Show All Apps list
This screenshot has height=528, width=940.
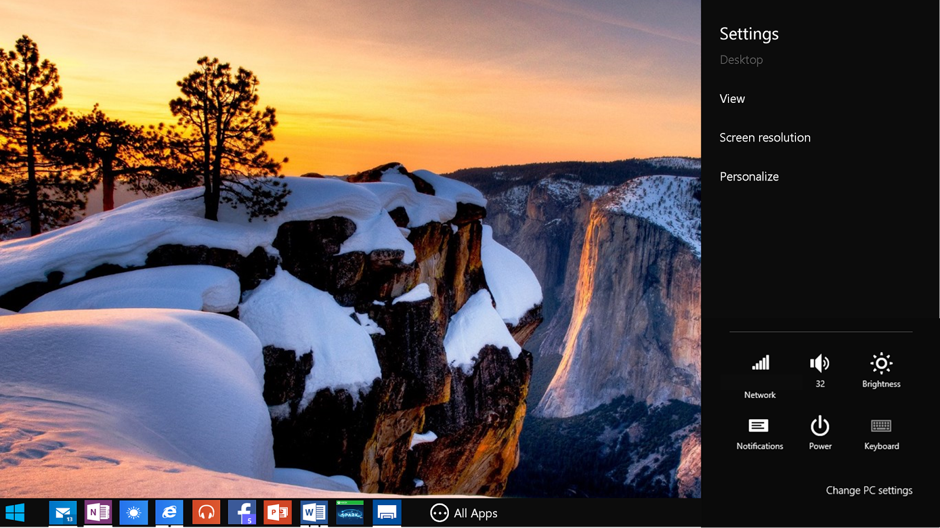pyautogui.click(x=464, y=513)
